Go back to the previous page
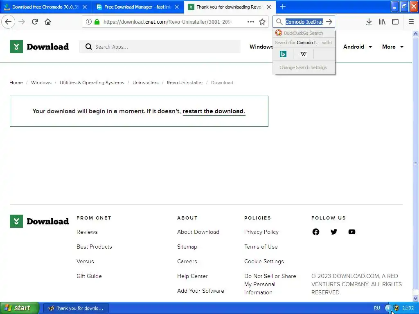This screenshot has width=419, height=314. (x=8, y=22)
